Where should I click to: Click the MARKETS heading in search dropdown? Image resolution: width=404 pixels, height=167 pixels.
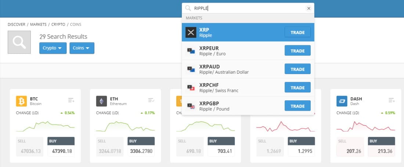(x=194, y=18)
